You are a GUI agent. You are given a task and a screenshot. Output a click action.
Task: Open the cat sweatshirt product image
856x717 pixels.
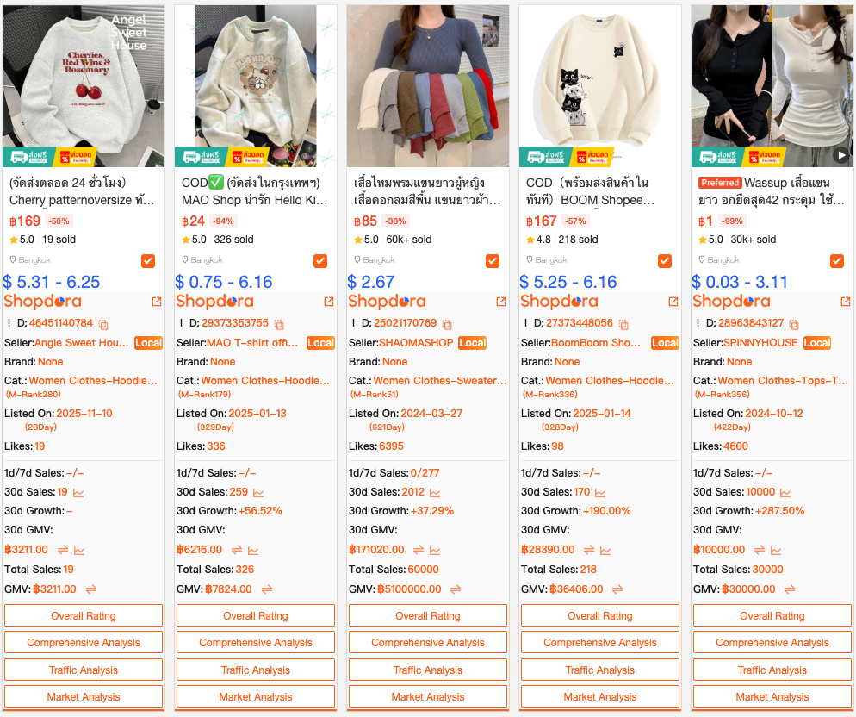coord(600,86)
